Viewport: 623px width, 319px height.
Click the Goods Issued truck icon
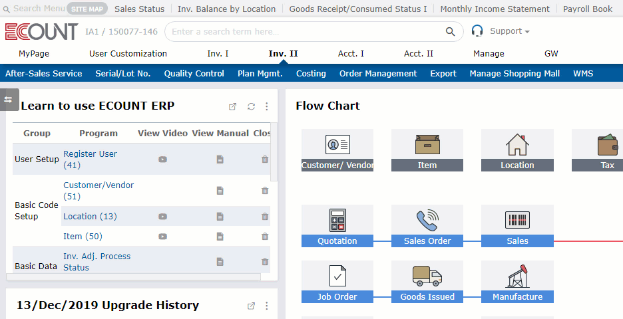427,276
